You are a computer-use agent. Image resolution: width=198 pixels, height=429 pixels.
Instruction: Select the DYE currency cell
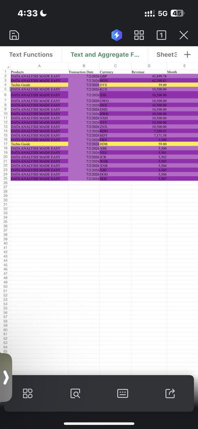click(115, 85)
